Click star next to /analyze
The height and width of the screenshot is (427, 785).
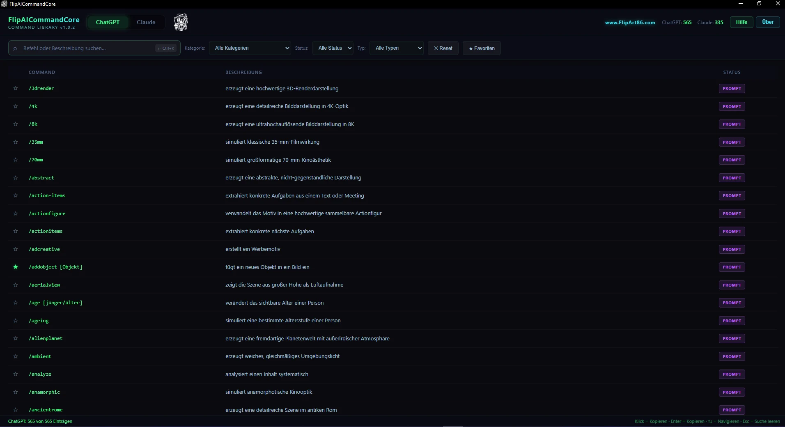click(x=16, y=374)
